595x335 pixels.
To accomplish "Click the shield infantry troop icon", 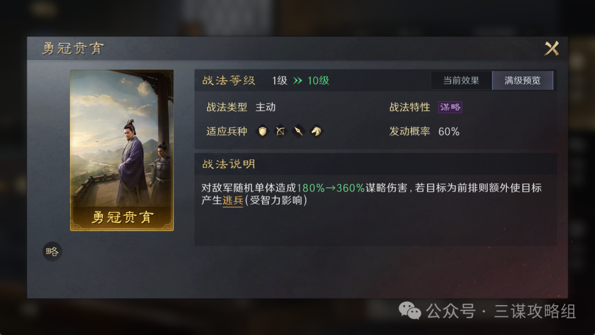I will (x=262, y=131).
